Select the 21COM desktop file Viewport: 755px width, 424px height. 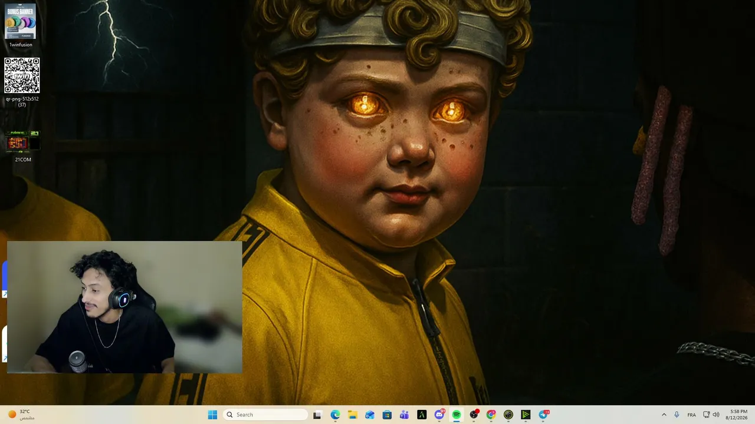click(23, 146)
